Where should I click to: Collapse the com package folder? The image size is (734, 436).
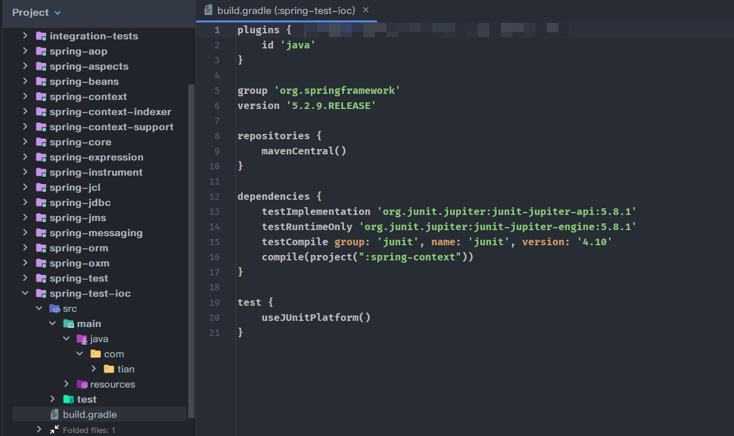coord(80,354)
